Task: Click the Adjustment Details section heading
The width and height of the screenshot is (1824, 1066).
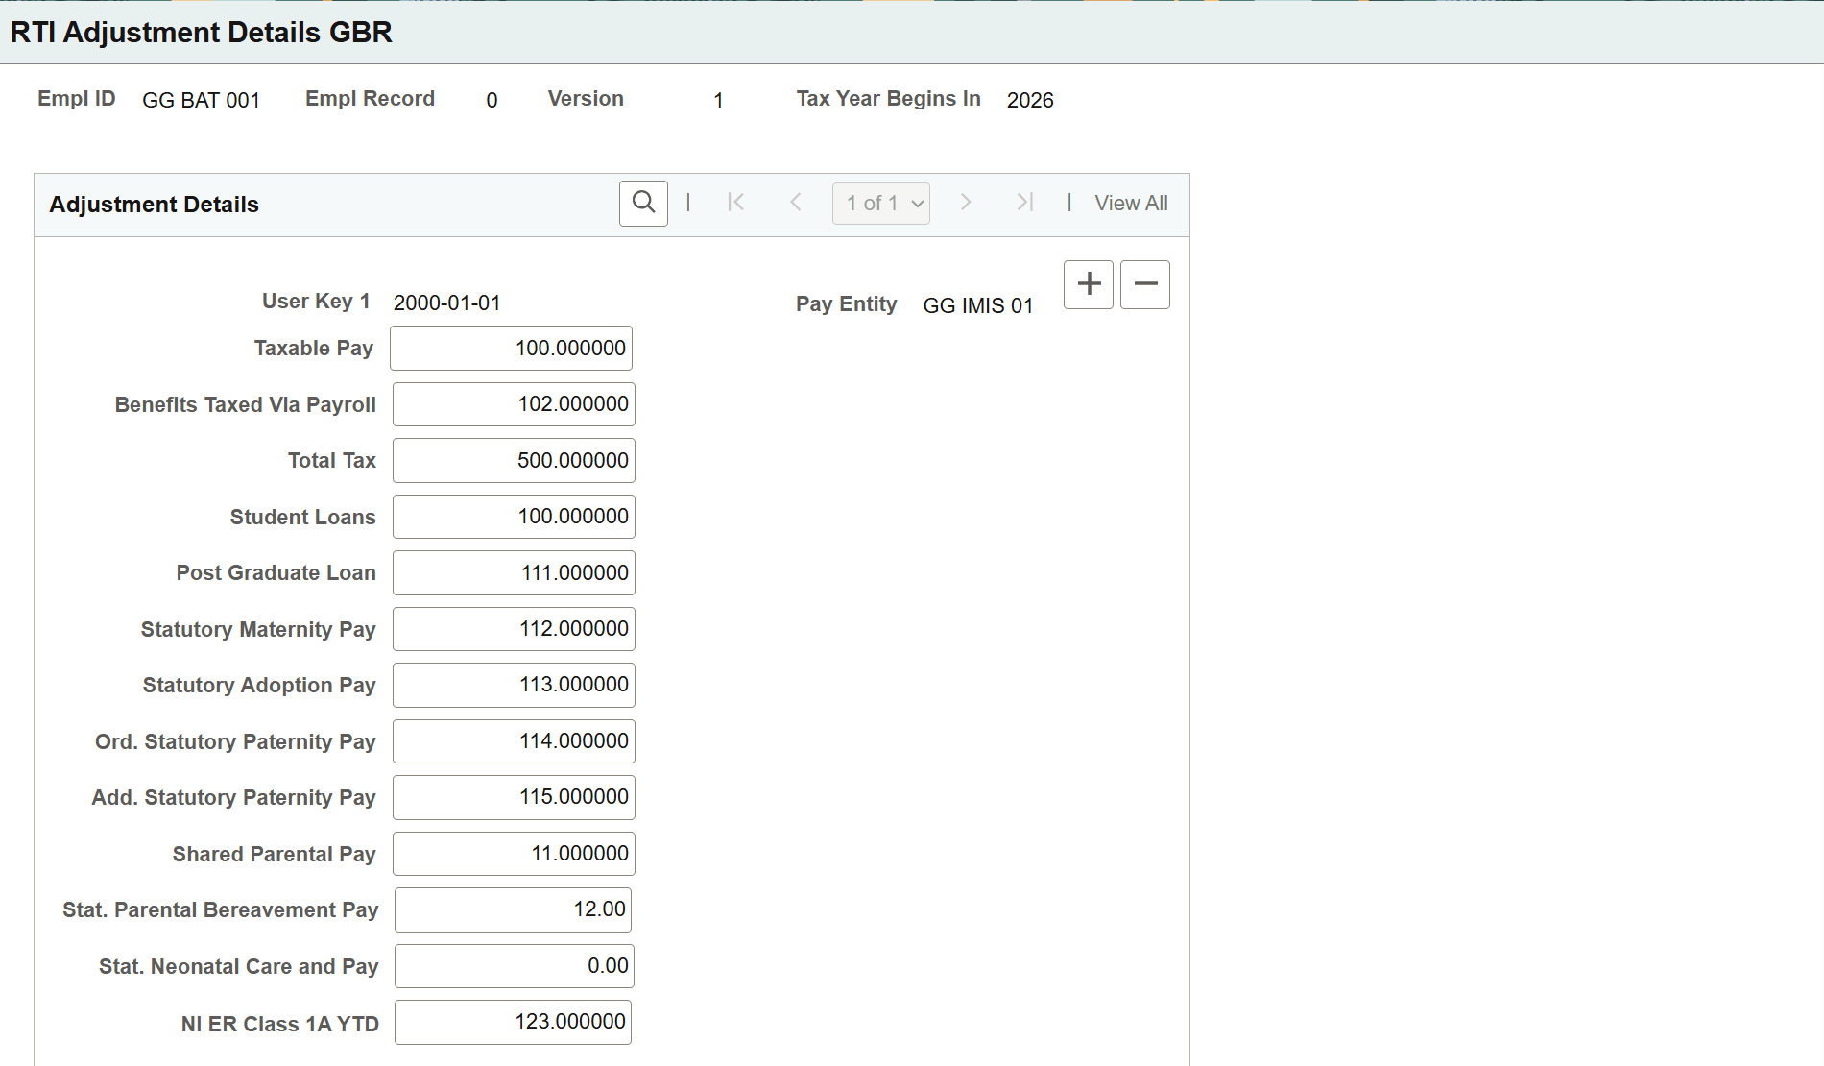Action: [x=155, y=205]
